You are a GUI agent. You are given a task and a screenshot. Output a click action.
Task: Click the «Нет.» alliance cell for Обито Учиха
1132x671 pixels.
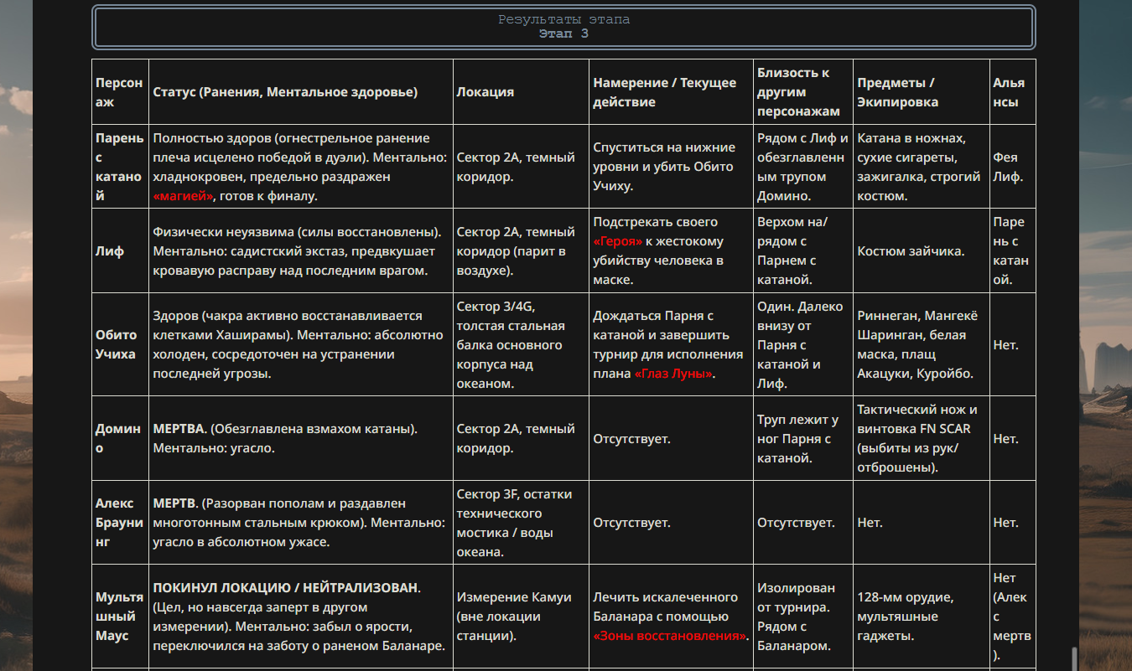point(1013,345)
